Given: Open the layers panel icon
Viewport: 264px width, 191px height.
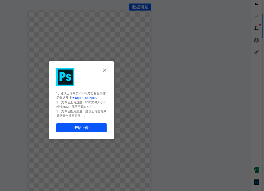Looking at the screenshot, I should pos(256,40).
